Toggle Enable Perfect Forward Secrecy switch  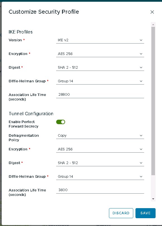61,122
